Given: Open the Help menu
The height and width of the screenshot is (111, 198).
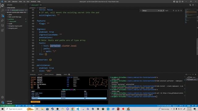Looking at the screenshot, I should [39, 2].
